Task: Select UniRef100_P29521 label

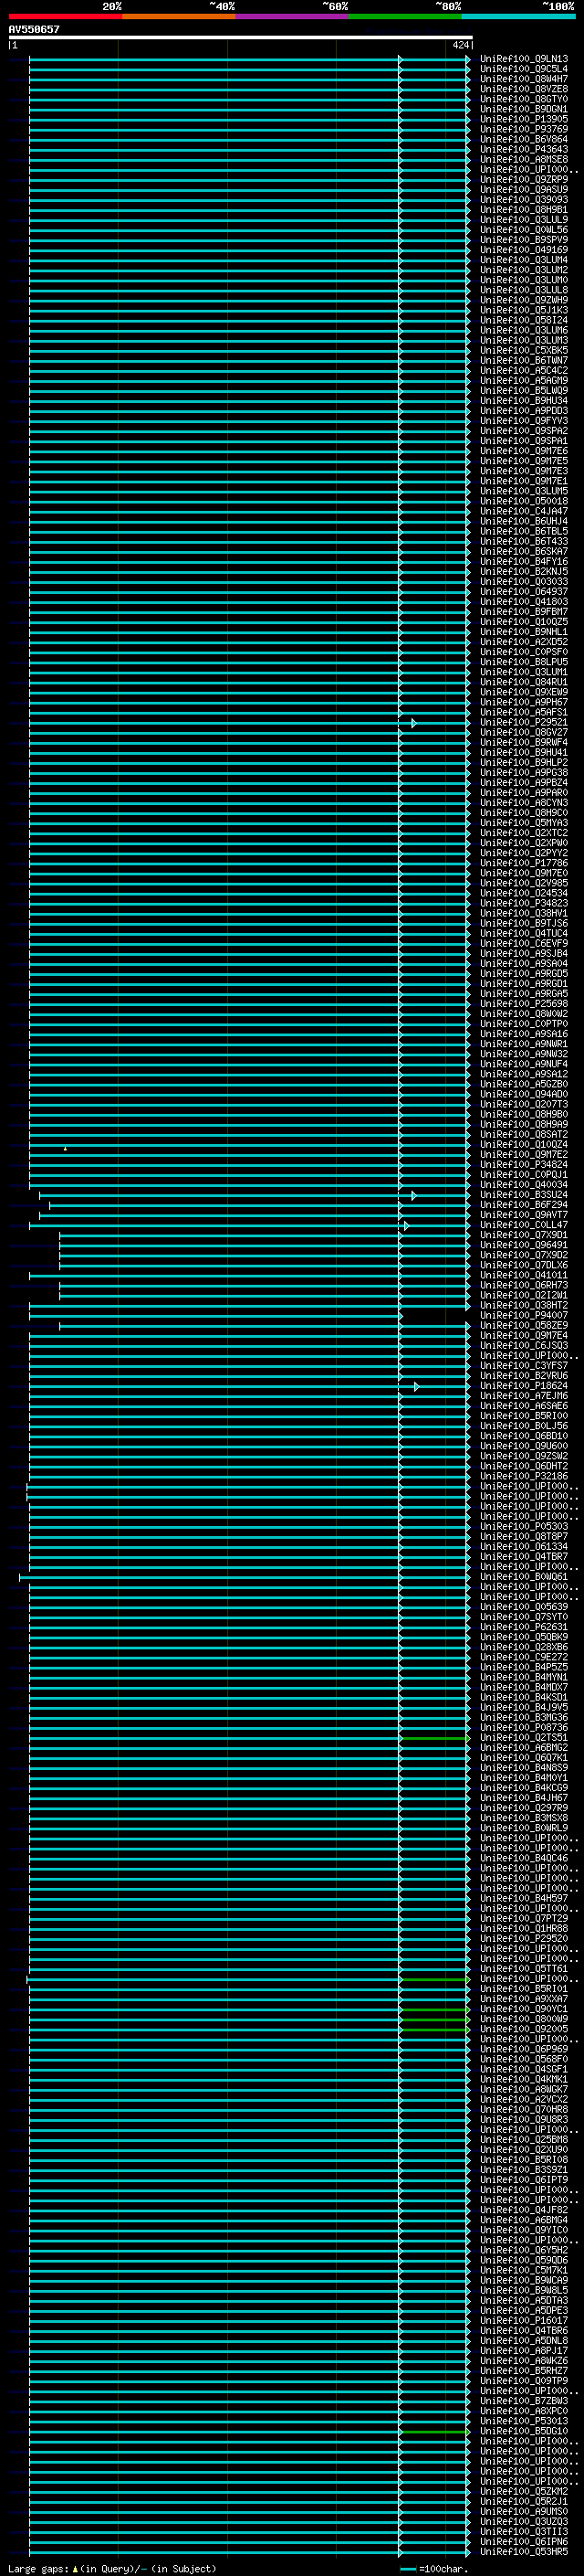Action: click(x=524, y=722)
